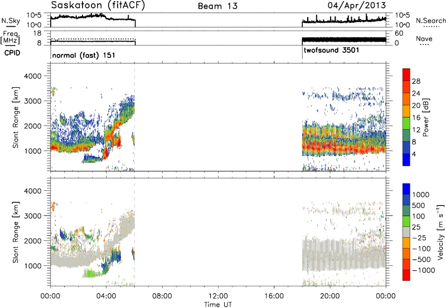Click the velocity panel's 'Slant Range [km]' label
Screen dimensions: 446x308
coord(16,232)
